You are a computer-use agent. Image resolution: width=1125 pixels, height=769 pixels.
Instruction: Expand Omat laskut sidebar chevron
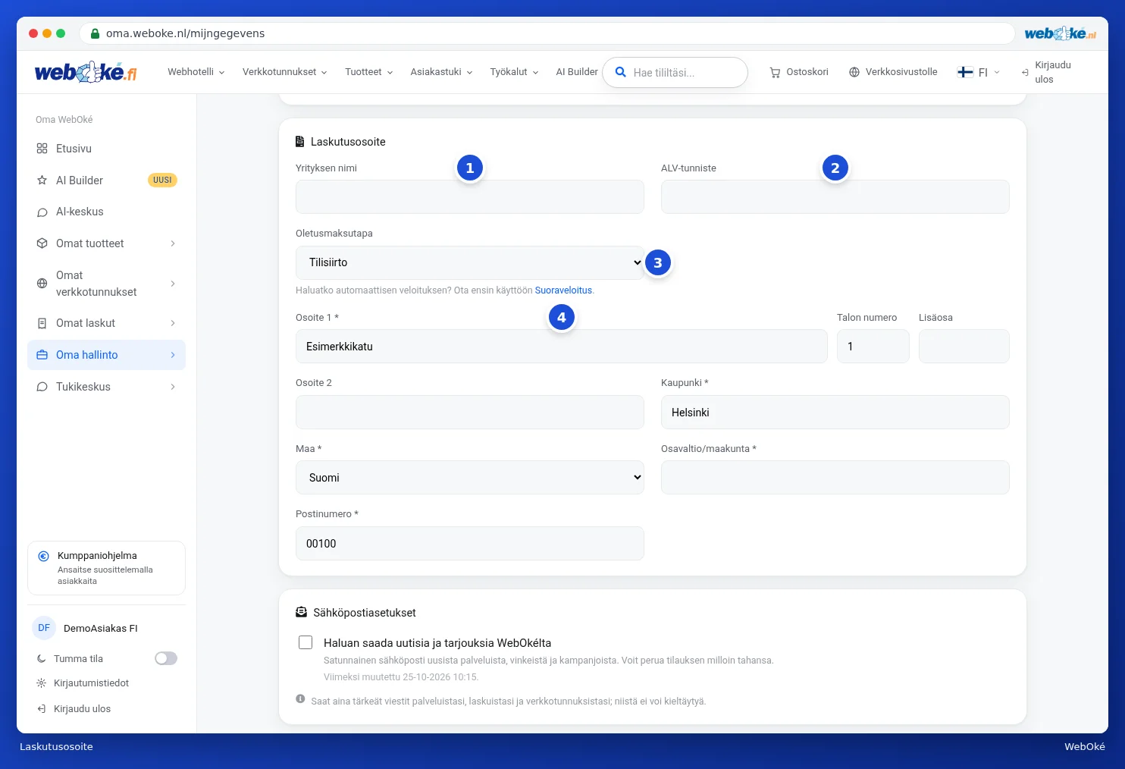click(173, 323)
